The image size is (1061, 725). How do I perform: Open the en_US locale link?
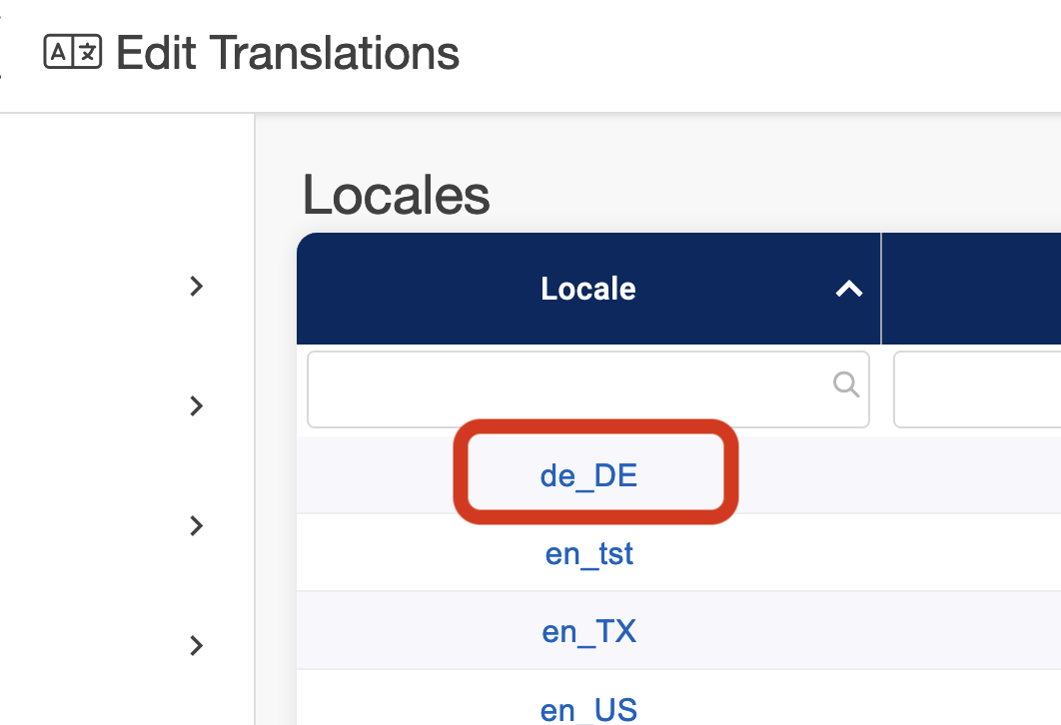point(588,709)
